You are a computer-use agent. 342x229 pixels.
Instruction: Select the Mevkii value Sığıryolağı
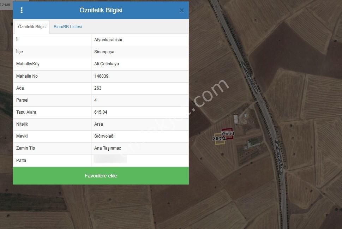104,136
